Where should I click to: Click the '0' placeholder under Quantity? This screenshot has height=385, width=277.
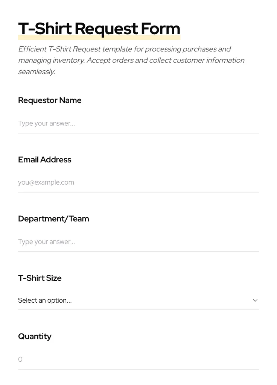click(x=20, y=359)
